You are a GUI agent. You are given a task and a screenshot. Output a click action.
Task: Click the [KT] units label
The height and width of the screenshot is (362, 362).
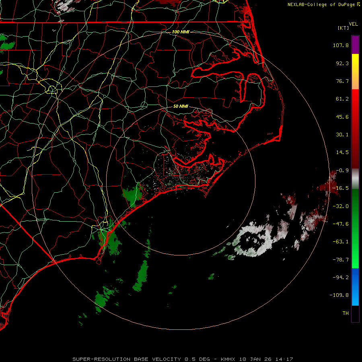(x=343, y=28)
